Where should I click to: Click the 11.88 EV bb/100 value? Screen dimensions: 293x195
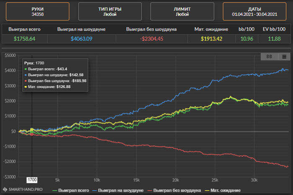[x=274, y=39]
